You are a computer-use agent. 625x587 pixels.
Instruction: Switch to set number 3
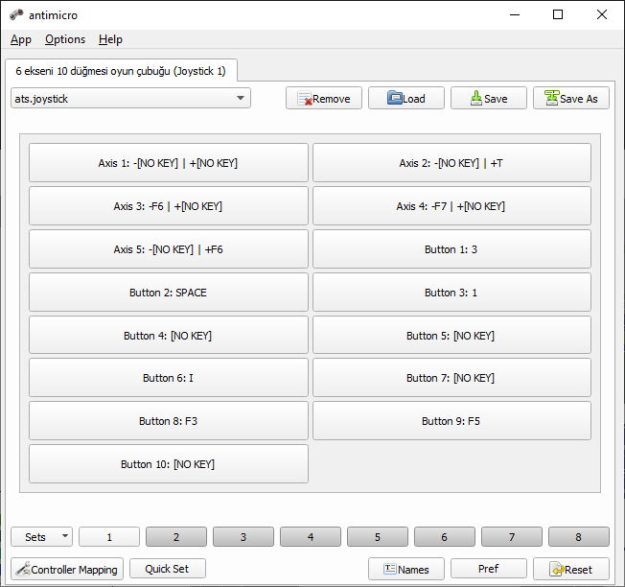[243, 537]
